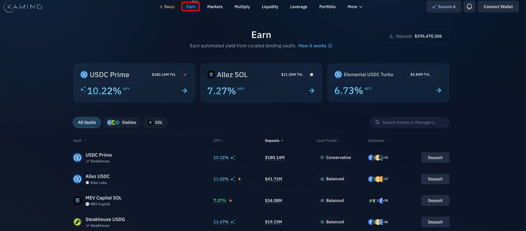Sort by the APY column
This screenshot has width=526, height=231.
click(219, 141)
